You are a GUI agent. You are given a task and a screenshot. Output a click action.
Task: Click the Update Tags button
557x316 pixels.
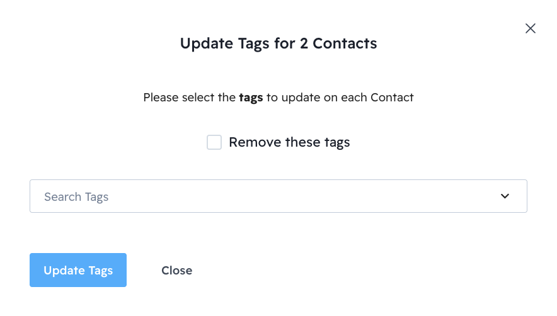pos(78,270)
